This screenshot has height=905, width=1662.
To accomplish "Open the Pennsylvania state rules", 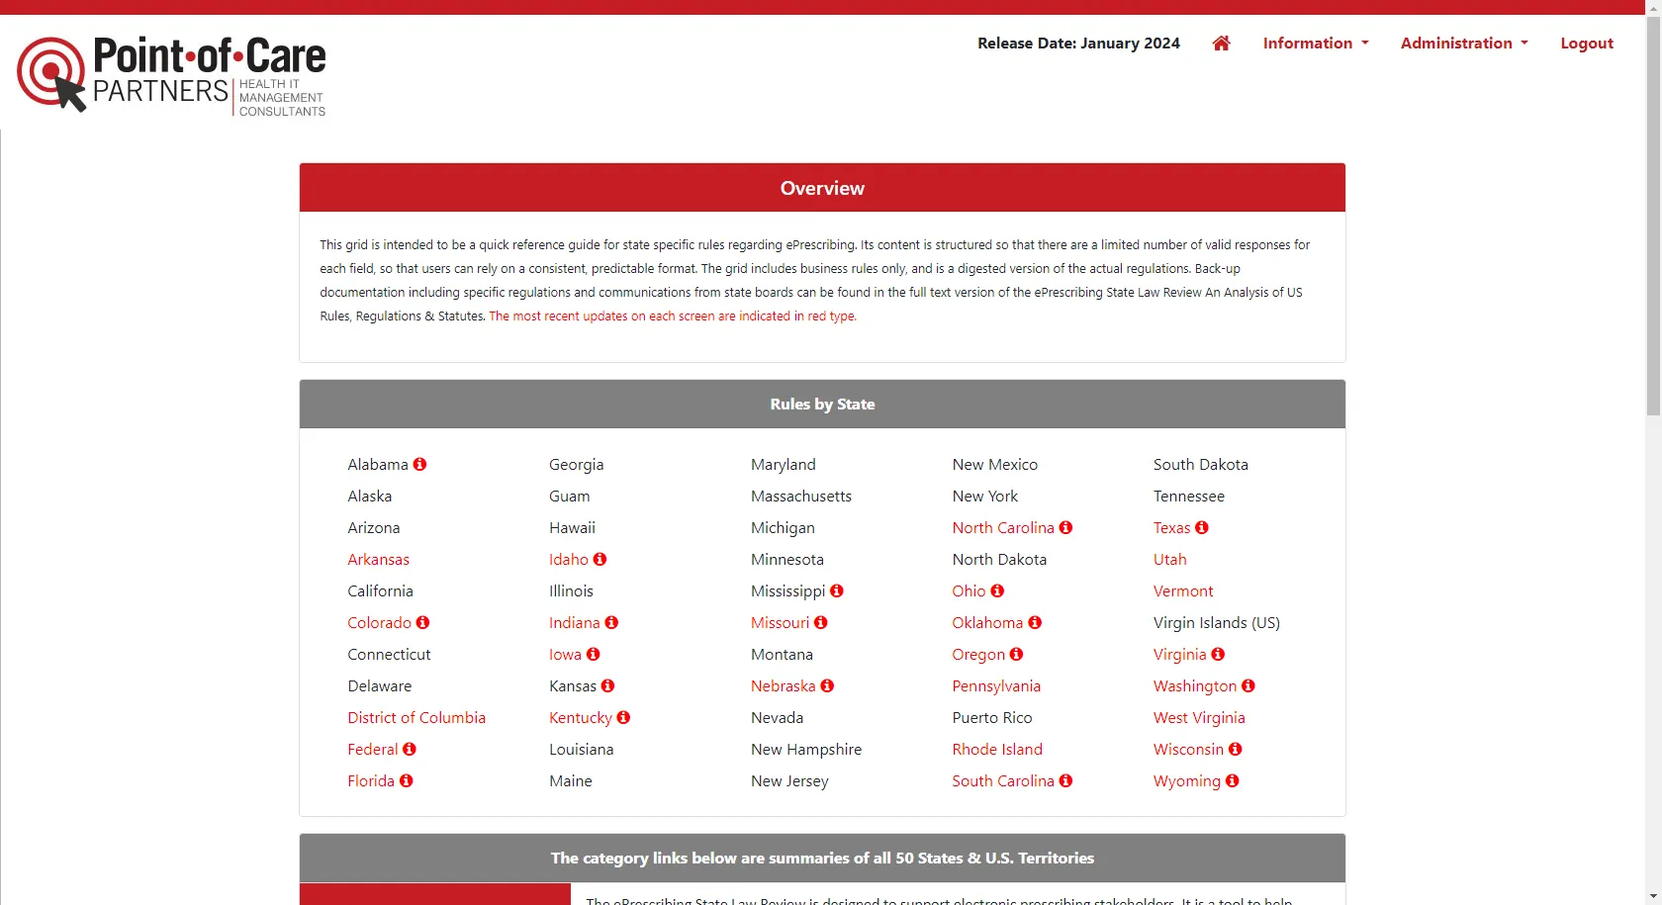I will (x=996, y=685).
